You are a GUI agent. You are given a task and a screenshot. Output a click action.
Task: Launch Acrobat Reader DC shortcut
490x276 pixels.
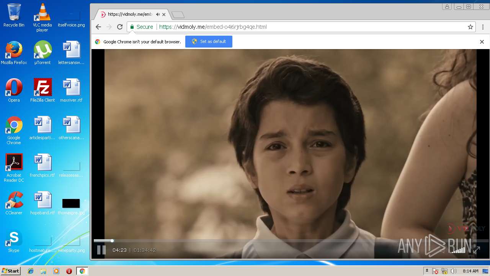14,168
